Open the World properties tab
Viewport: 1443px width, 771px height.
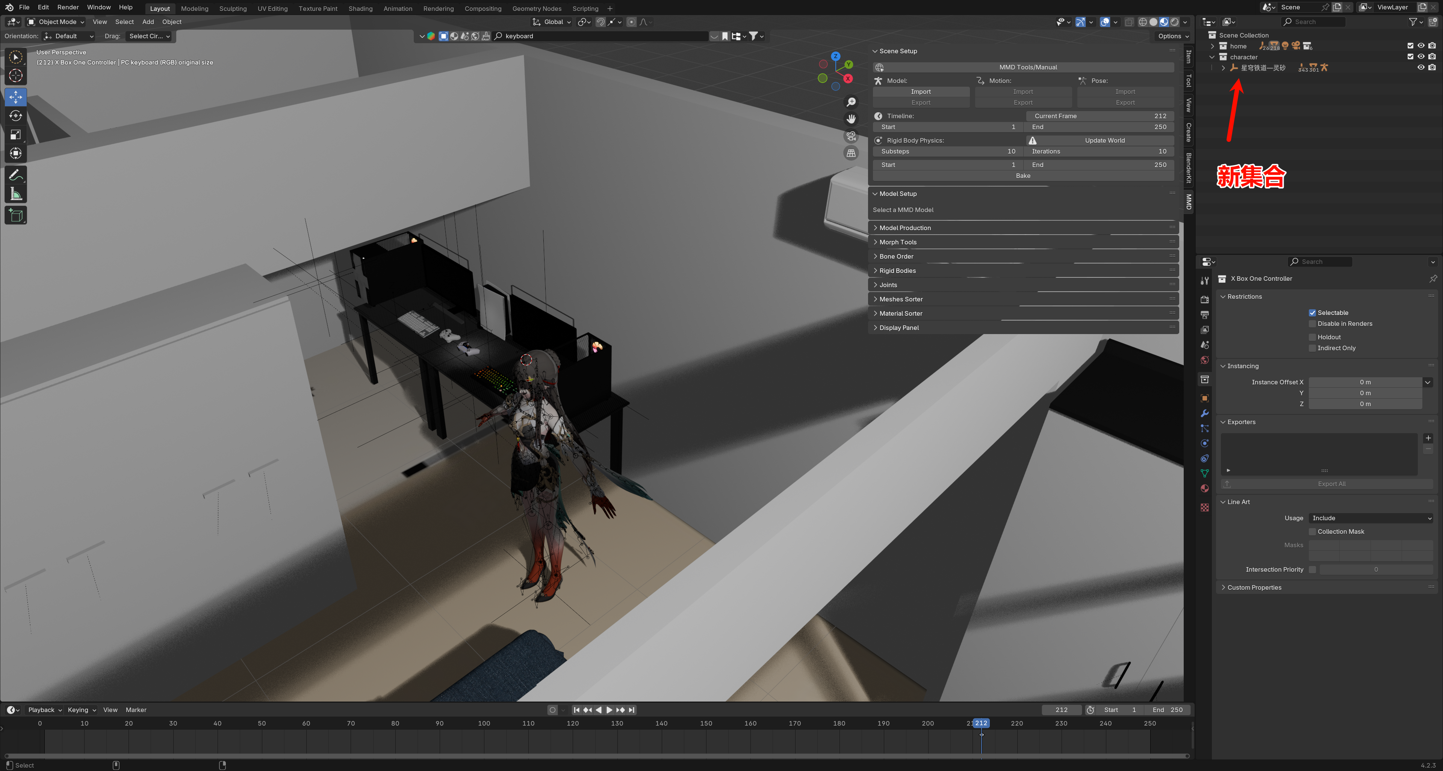tap(1204, 360)
